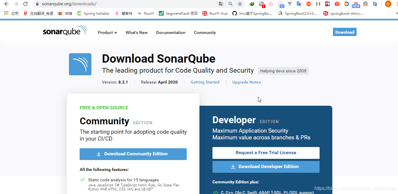Bookmark this page with the star icon
This screenshot has height=194, width=398.
240,4
